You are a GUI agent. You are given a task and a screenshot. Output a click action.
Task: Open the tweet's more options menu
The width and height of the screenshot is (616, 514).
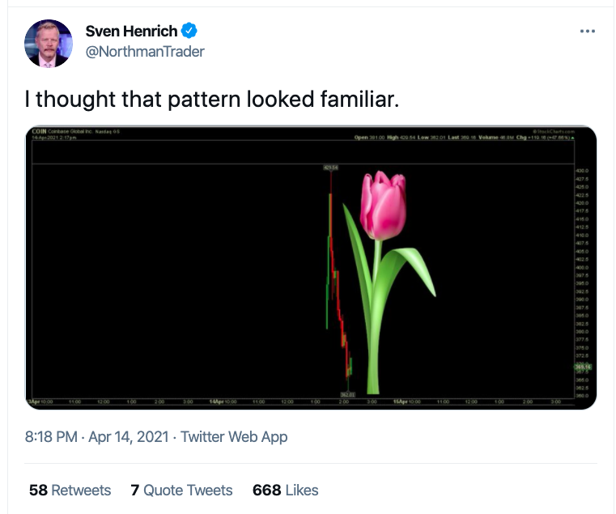[x=588, y=32]
